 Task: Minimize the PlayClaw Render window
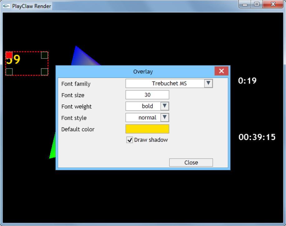pos(245,4)
